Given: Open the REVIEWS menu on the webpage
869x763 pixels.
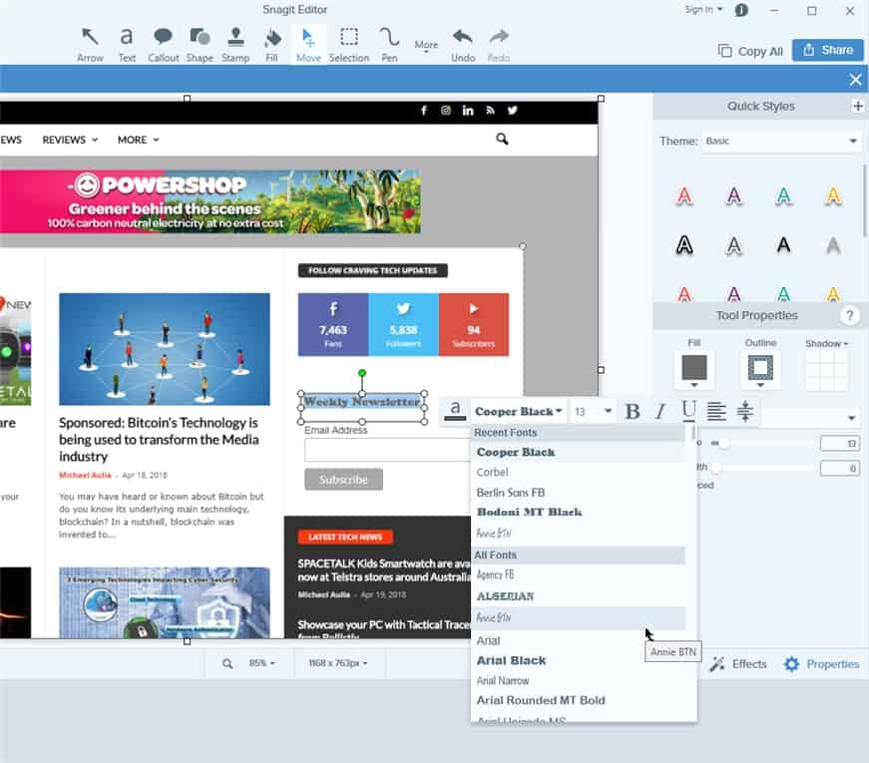Looking at the screenshot, I should tap(70, 141).
